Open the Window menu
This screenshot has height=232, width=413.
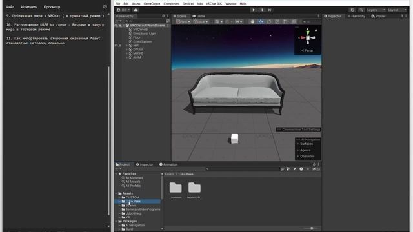(231, 4)
